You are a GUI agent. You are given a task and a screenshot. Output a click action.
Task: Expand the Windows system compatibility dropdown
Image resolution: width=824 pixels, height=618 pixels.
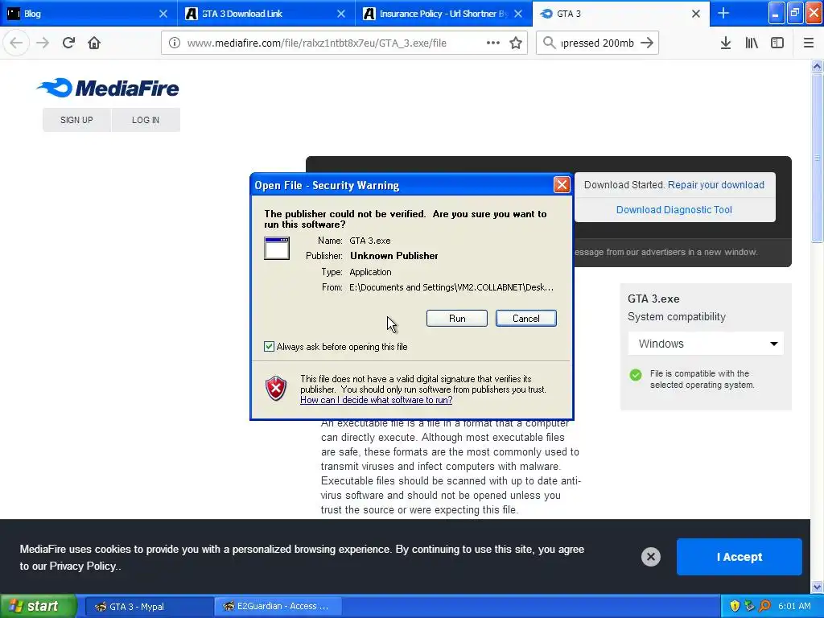(705, 344)
